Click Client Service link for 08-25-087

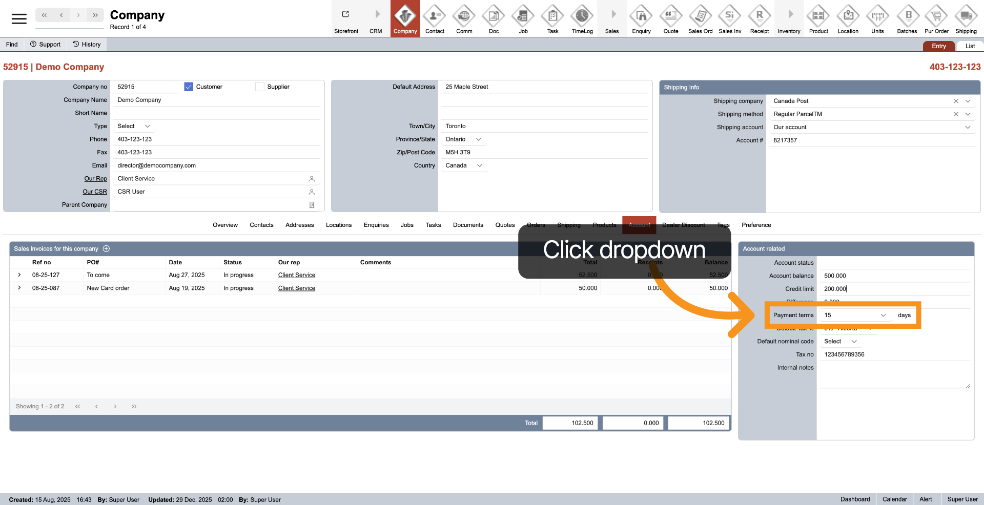click(x=296, y=288)
